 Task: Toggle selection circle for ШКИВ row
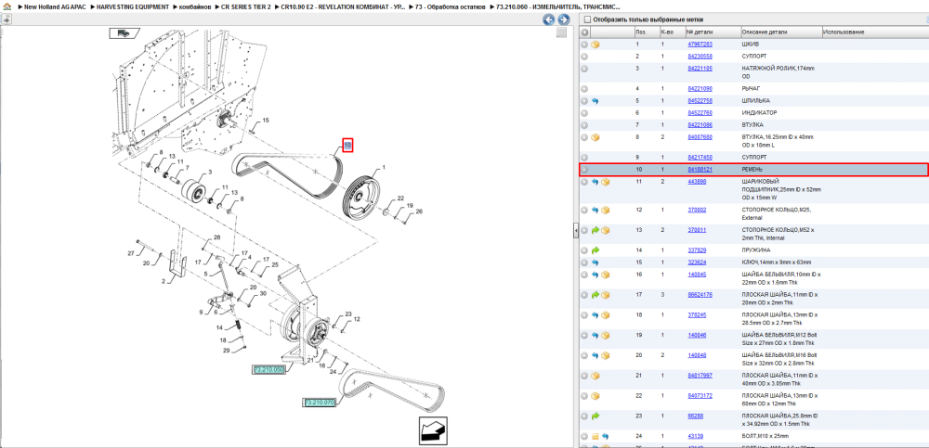[x=584, y=45]
